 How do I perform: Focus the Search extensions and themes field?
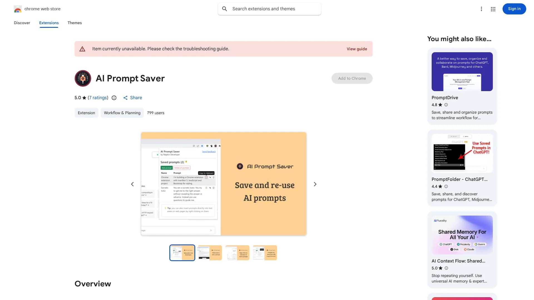pos(270,9)
